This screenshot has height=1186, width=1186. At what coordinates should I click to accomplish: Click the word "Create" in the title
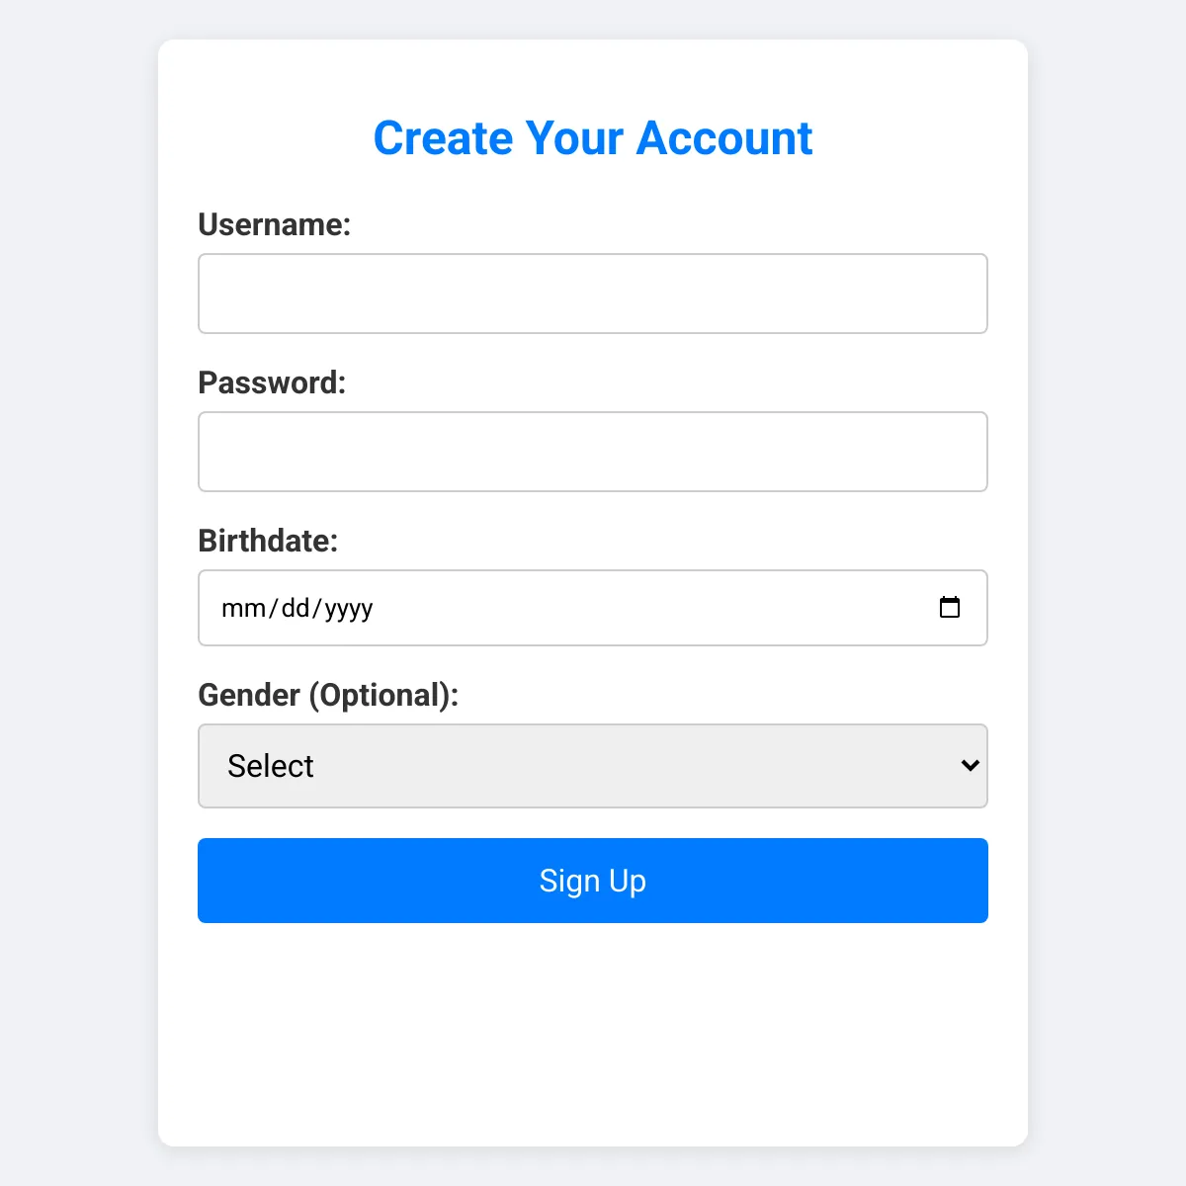[443, 138]
